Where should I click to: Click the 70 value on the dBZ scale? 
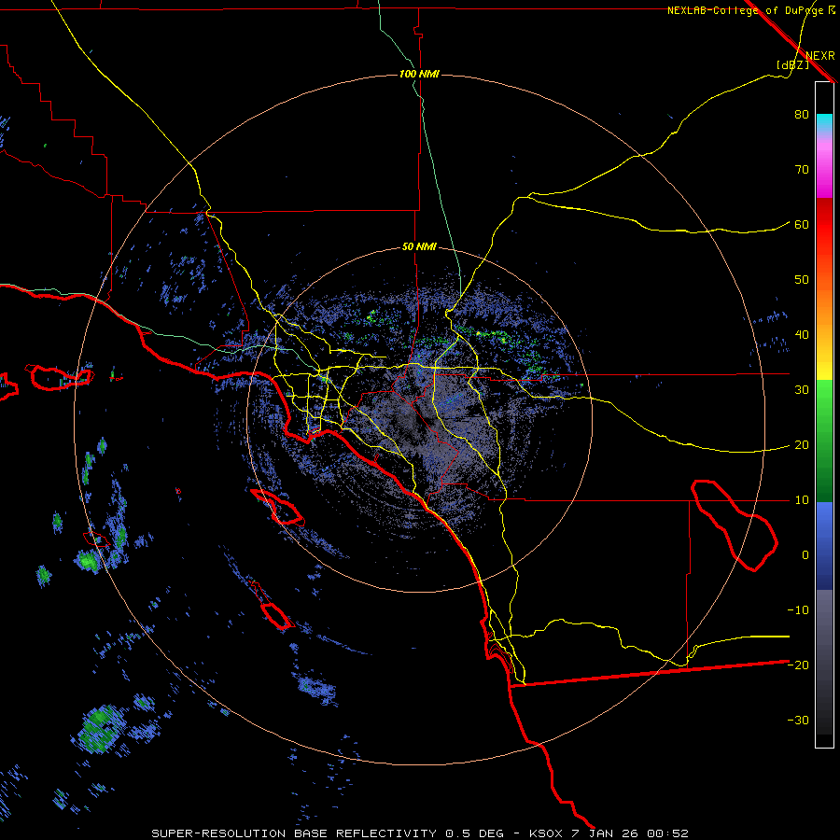[802, 170]
